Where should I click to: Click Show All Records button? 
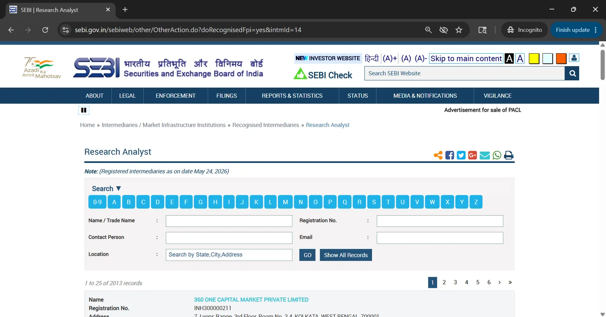[x=346, y=255]
